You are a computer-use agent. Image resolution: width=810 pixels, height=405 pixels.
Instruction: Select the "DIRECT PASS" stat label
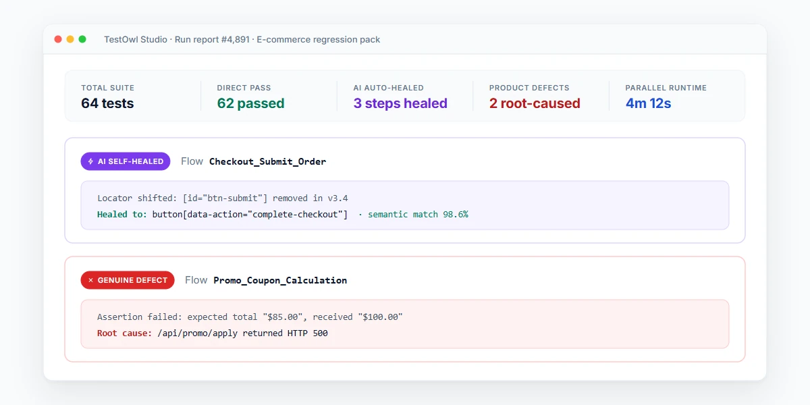244,88
